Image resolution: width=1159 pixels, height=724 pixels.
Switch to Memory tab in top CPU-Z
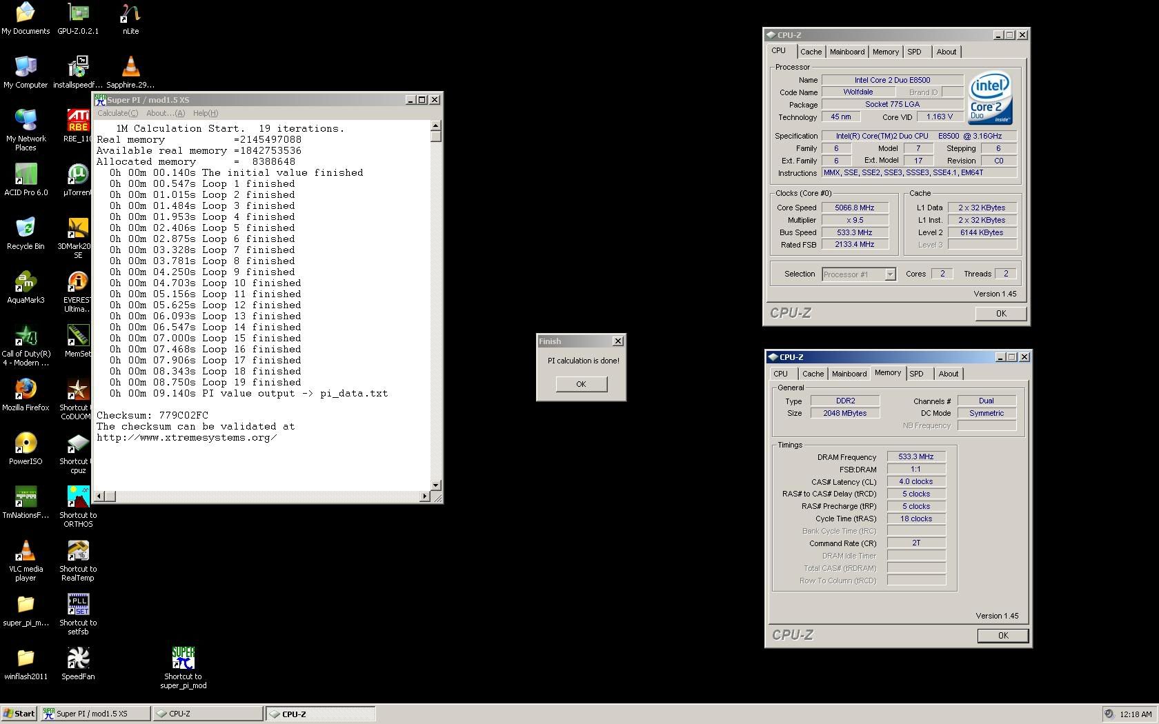[x=885, y=52]
